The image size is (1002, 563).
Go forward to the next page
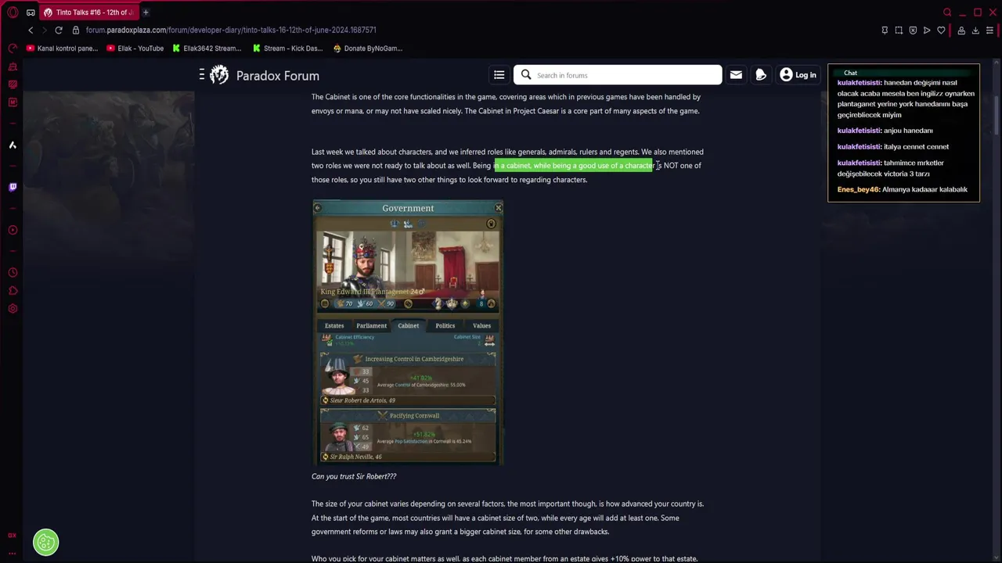45,30
